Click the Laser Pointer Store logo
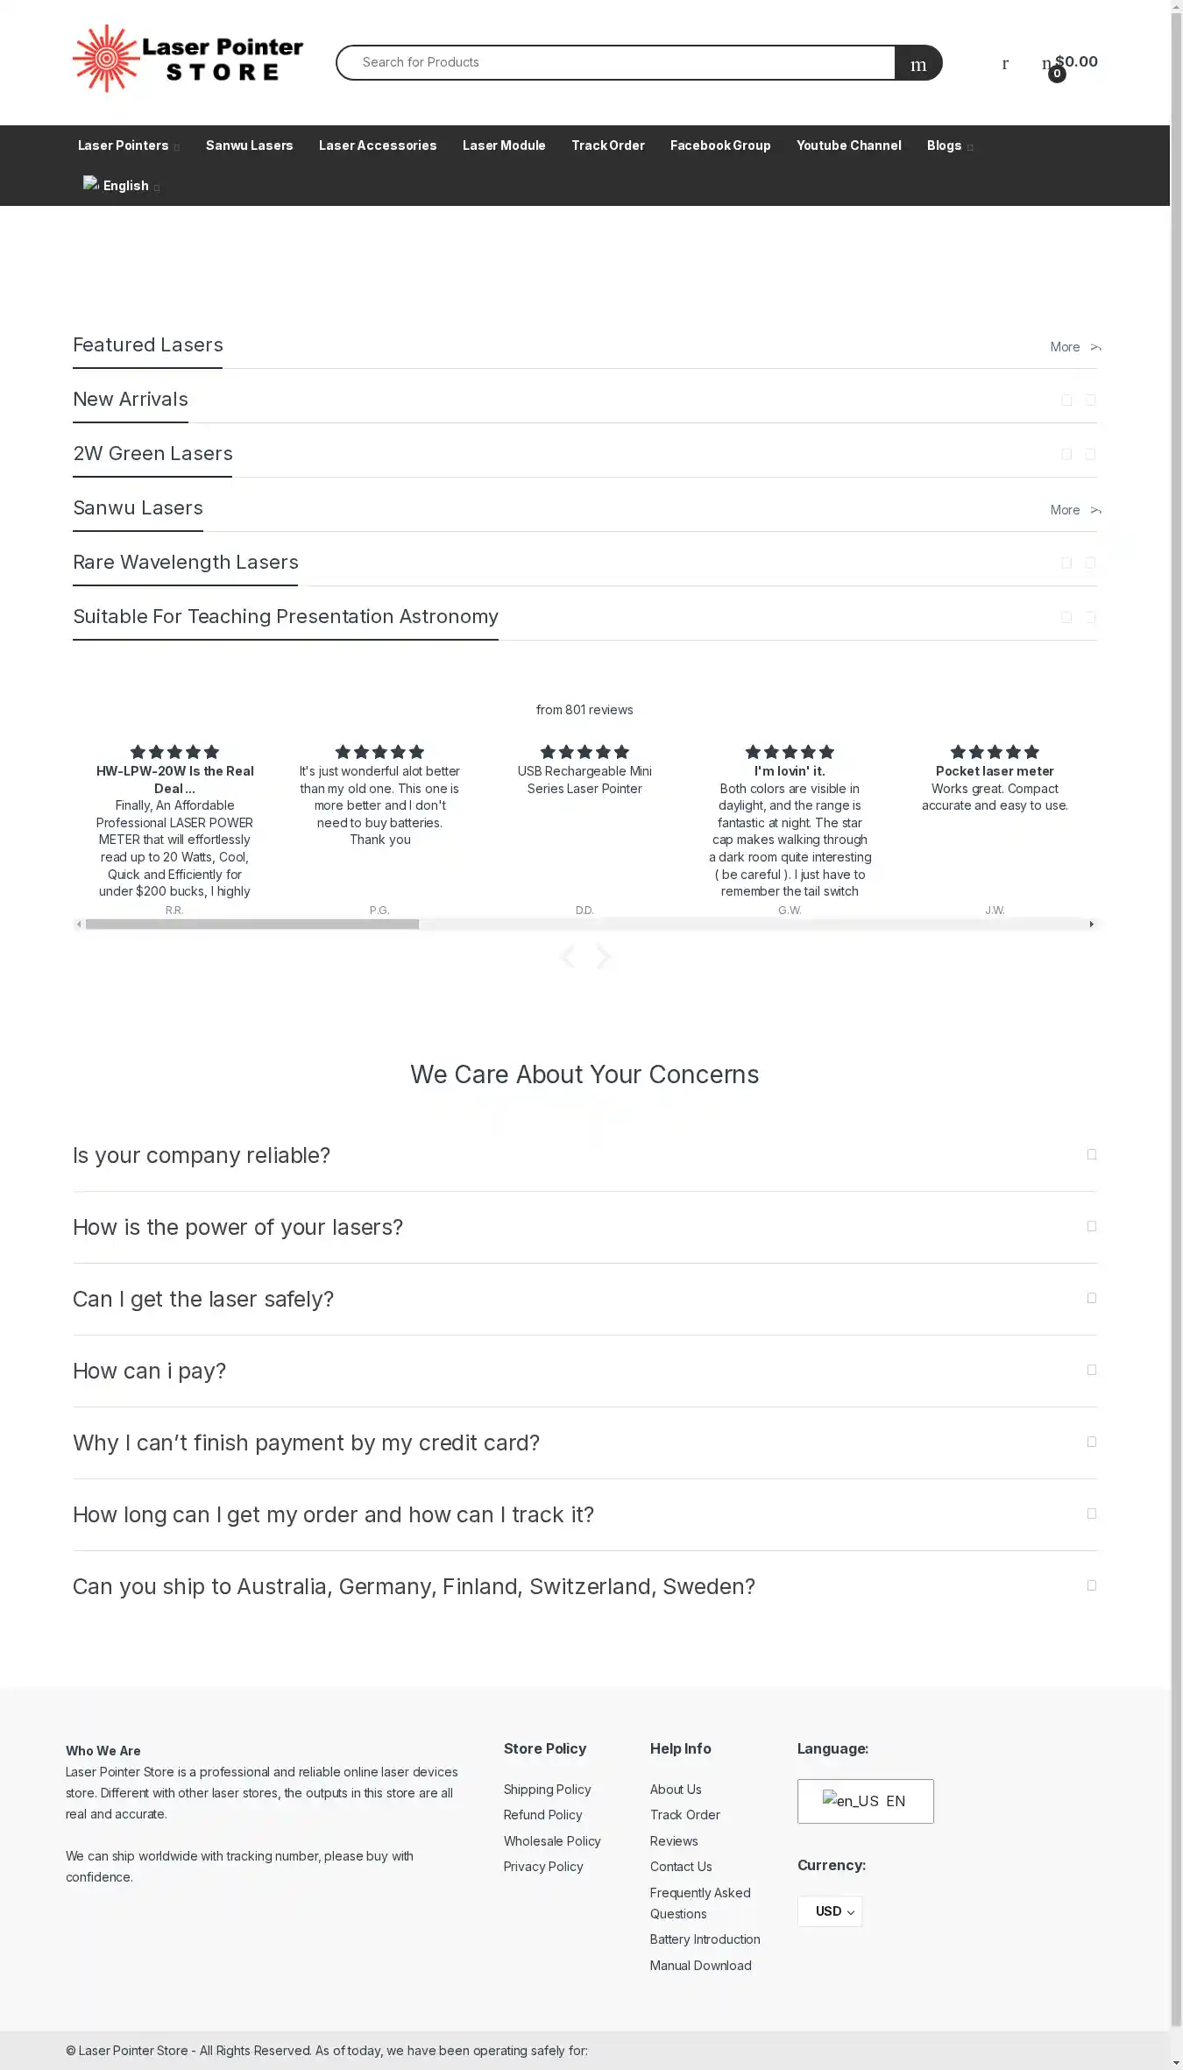The height and width of the screenshot is (2070, 1183). [x=188, y=60]
